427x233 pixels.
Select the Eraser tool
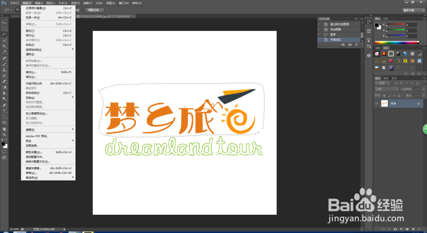(4, 82)
